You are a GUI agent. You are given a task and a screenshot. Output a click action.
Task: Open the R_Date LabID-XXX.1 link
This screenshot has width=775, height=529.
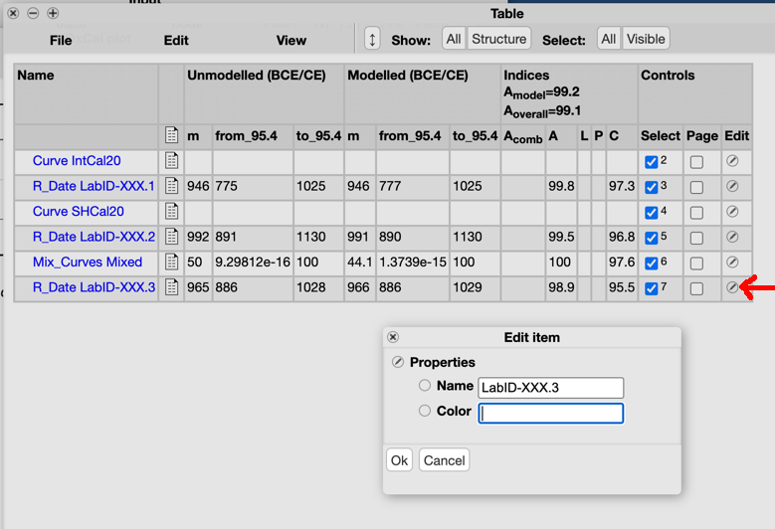94,186
